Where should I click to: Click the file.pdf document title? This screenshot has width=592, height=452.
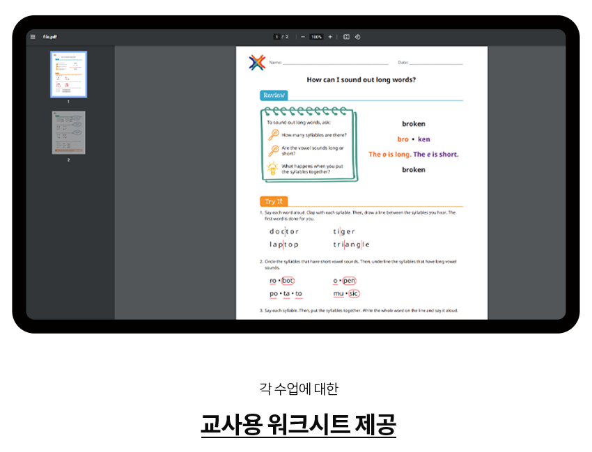[x=49, y=37]
